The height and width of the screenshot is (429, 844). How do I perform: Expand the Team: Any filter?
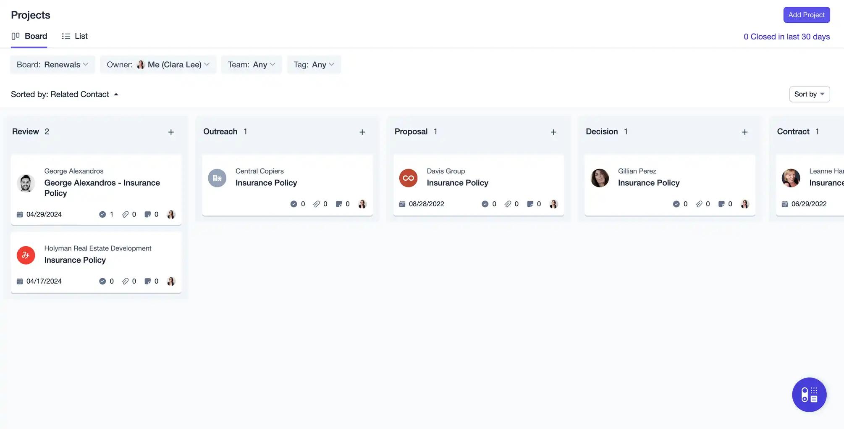tap(252, 64)
